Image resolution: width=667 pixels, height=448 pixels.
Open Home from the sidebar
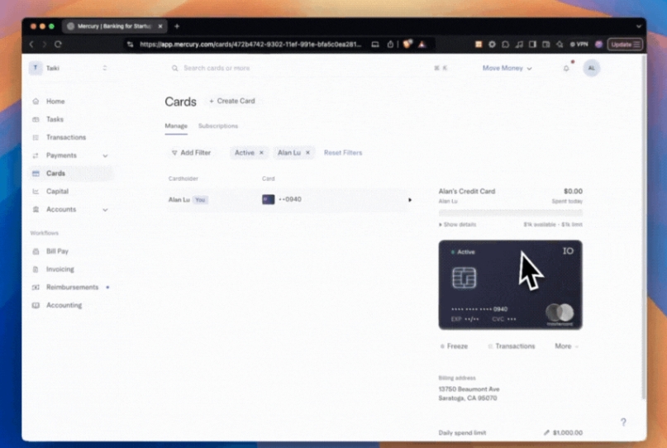[55, 102]
